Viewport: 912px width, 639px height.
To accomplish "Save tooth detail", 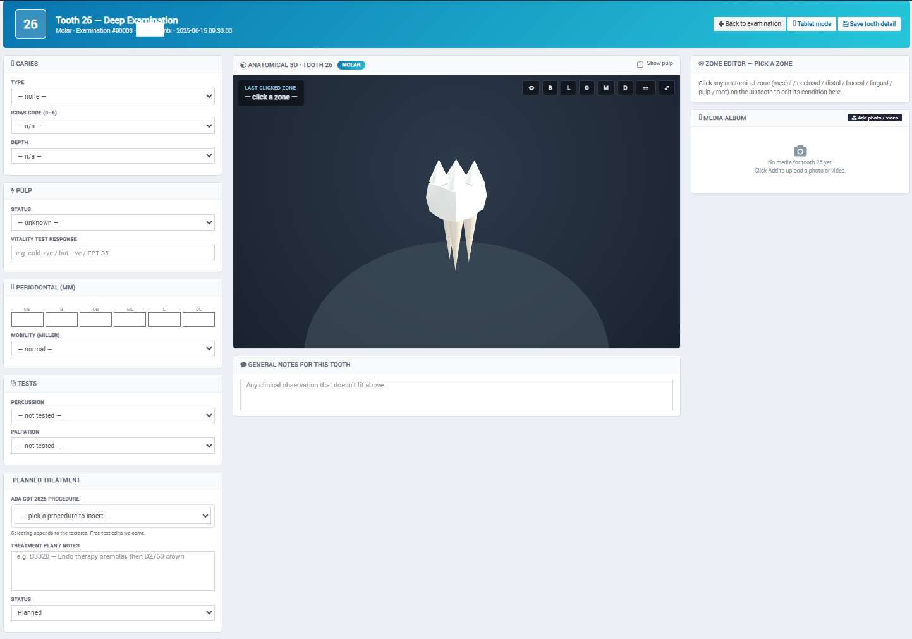I will pyautogui.click(x=869, y=24).
